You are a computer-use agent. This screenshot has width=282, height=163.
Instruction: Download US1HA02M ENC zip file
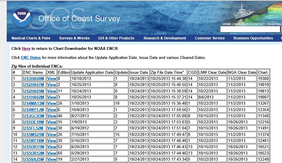pos(34,97)
